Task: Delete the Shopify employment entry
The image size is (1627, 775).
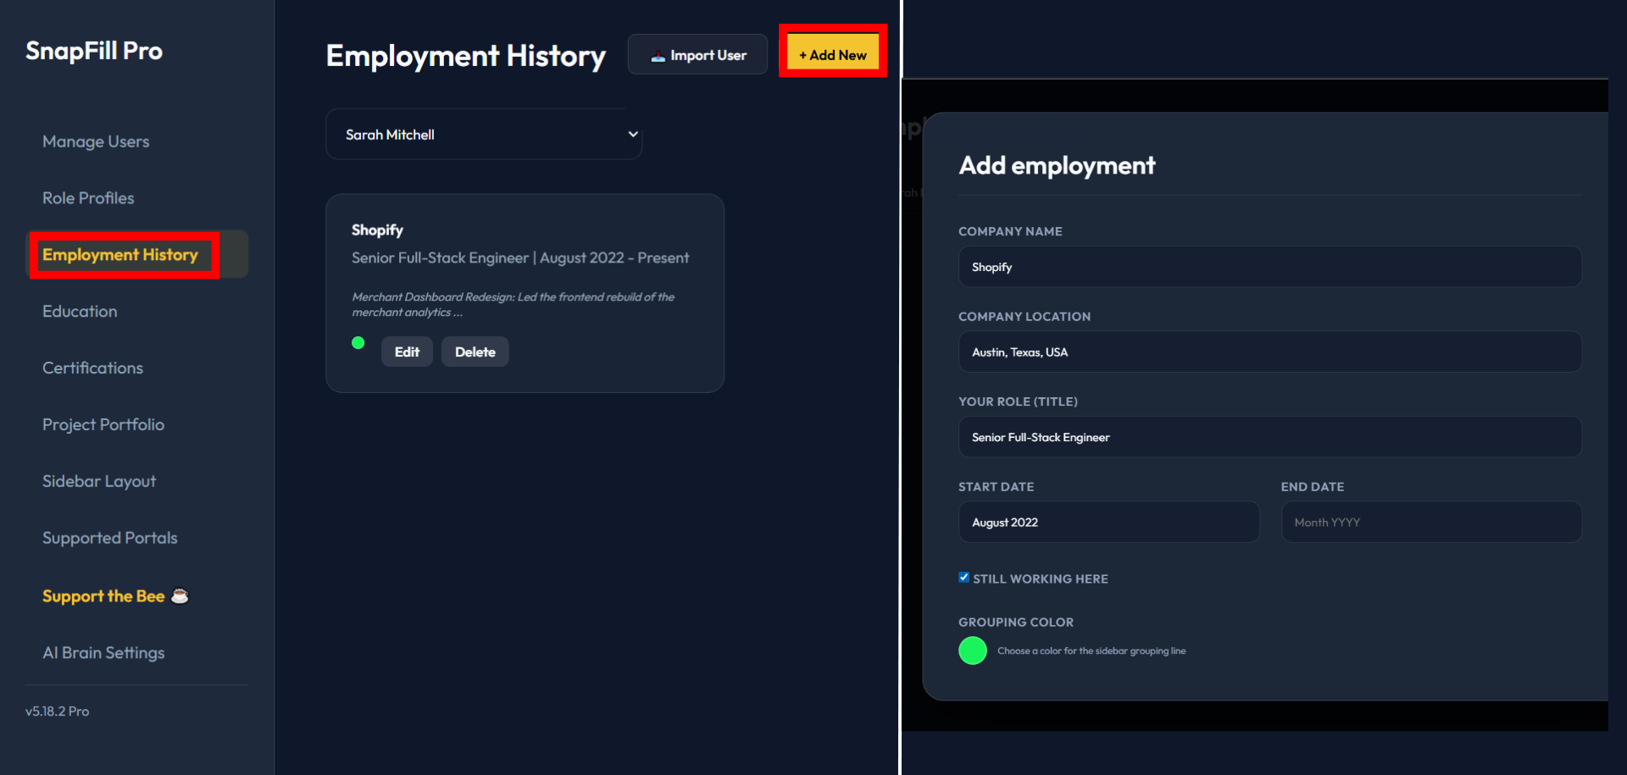Action: (x=475, y=352)
